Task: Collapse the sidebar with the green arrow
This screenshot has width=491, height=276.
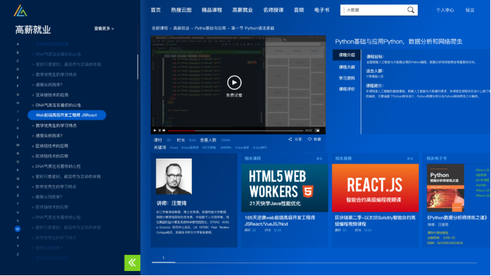Action: click(132, 263)
